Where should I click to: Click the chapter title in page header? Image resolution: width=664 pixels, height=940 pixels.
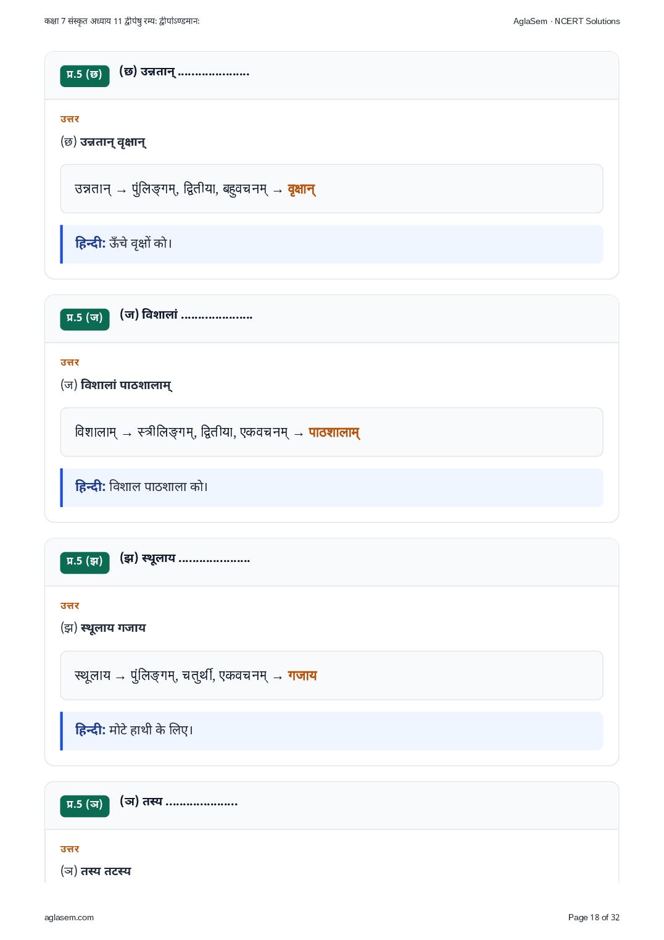(x=122, y=21)
